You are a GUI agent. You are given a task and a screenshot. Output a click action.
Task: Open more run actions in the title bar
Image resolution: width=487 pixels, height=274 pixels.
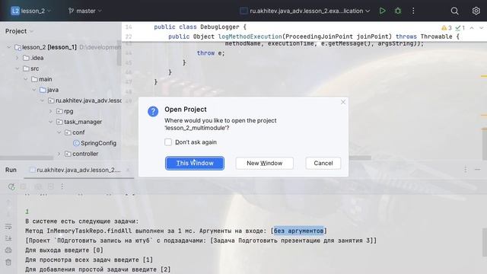pyautogui.click(x=413, y=11)
